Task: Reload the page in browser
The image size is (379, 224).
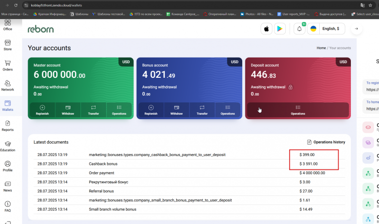Action: coord(16,5)
